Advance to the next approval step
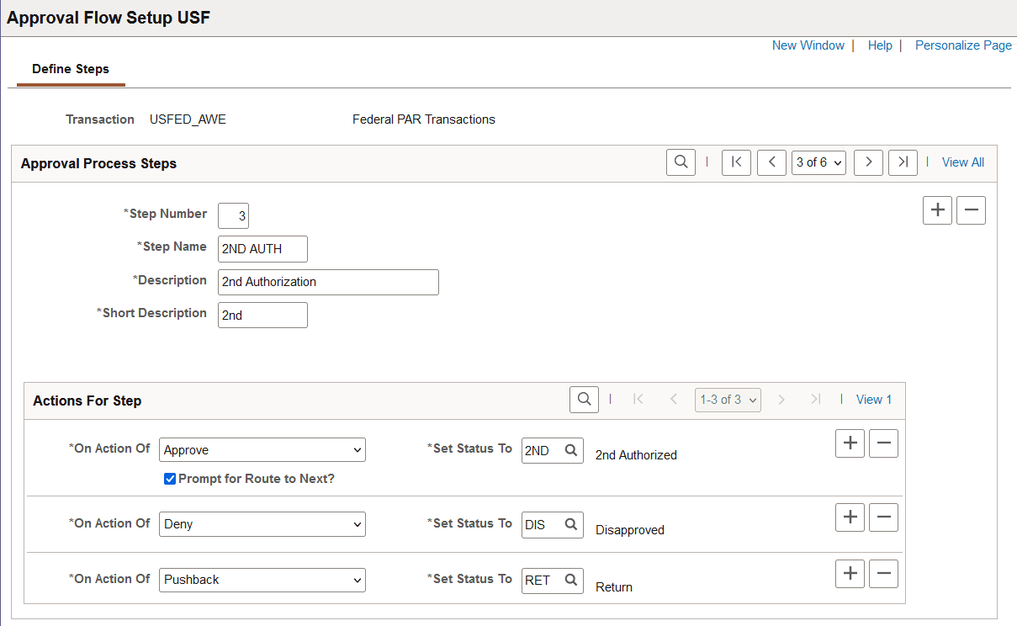 [x=868, y=162]
